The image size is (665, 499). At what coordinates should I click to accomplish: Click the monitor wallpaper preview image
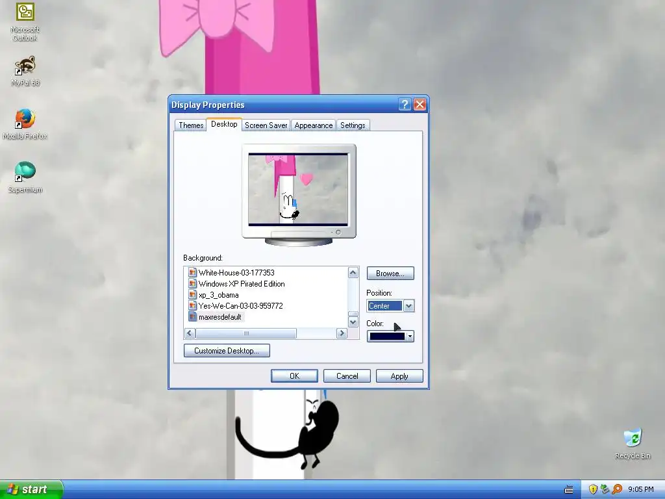coord(298,189)
